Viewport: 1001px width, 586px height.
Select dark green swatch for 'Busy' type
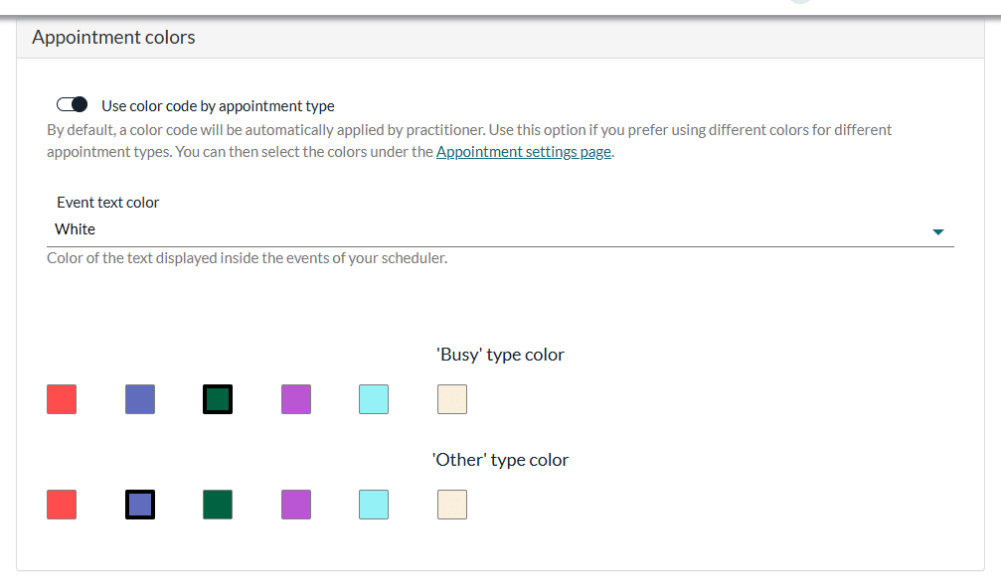[218, 399]
